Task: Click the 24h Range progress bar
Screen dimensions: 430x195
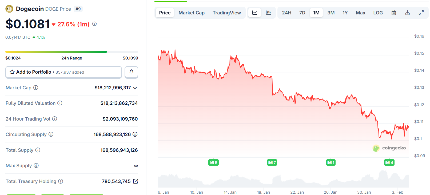Action: (71, 52)
